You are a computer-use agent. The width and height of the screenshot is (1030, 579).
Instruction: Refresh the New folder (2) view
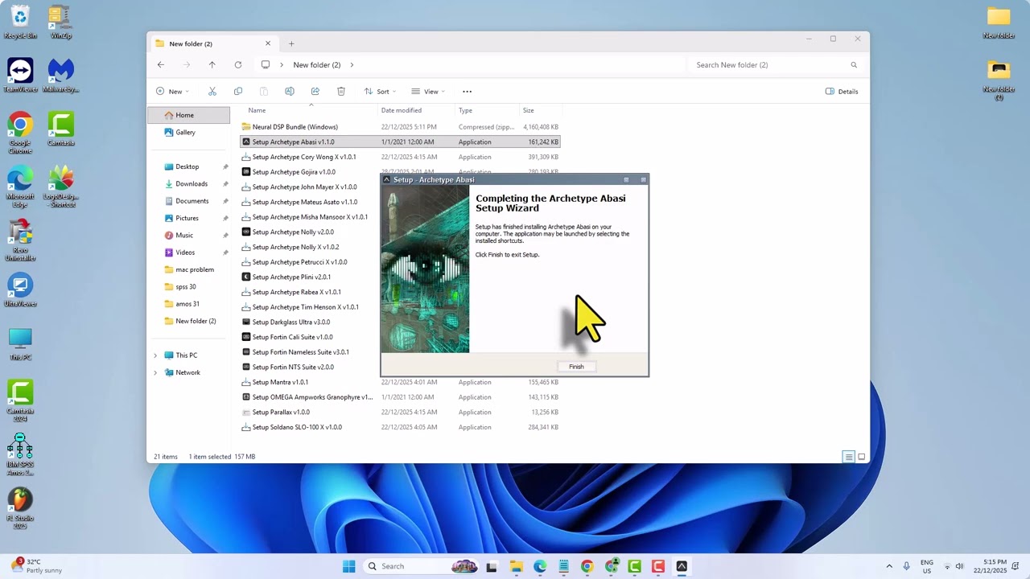coord(238,64)
